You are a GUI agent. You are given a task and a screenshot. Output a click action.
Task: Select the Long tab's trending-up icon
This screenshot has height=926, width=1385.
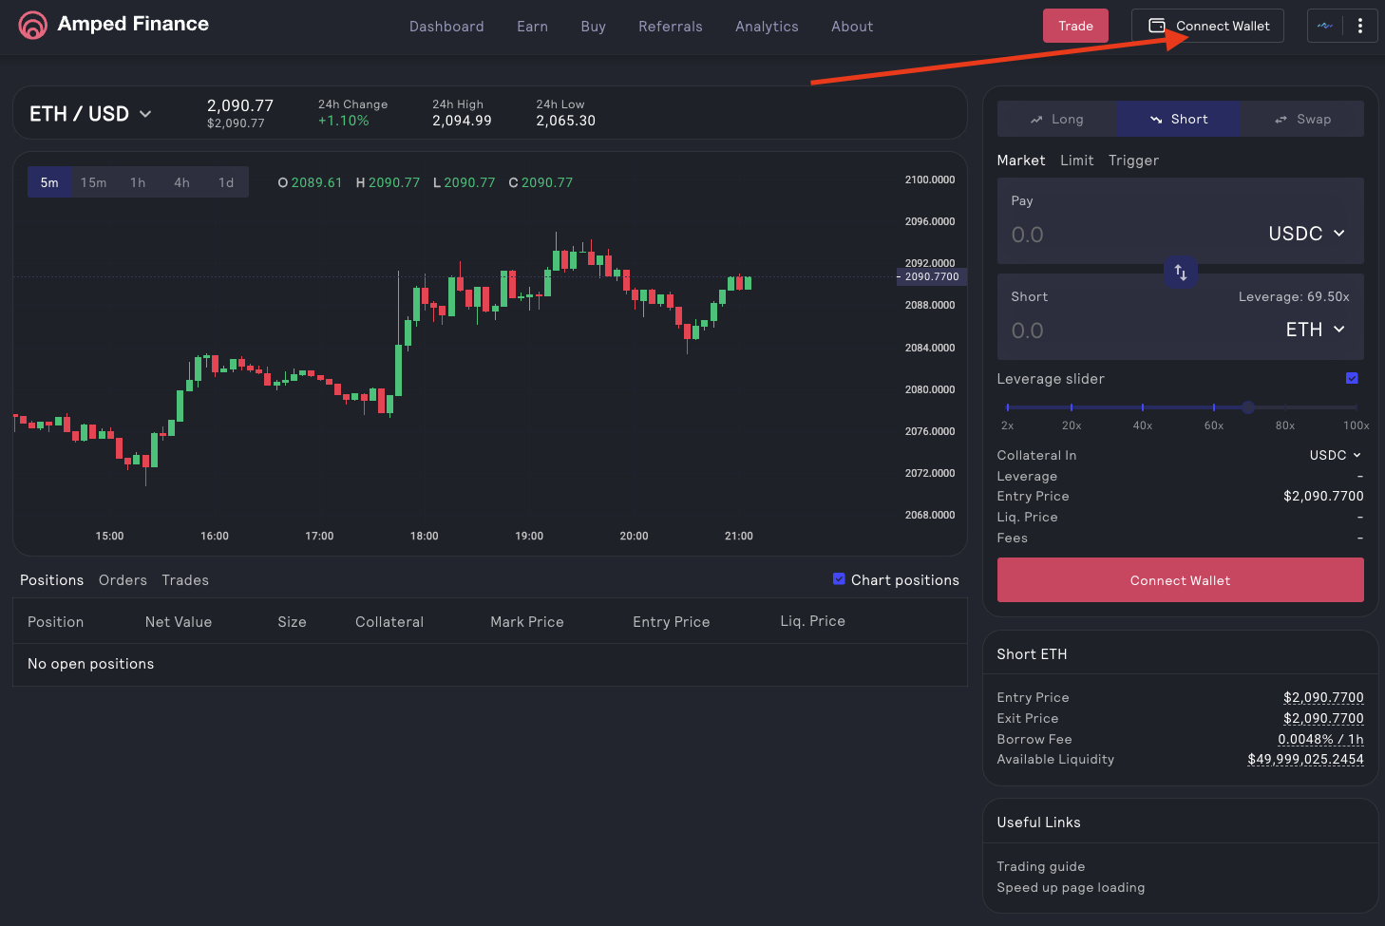[x=1038, y=119]
